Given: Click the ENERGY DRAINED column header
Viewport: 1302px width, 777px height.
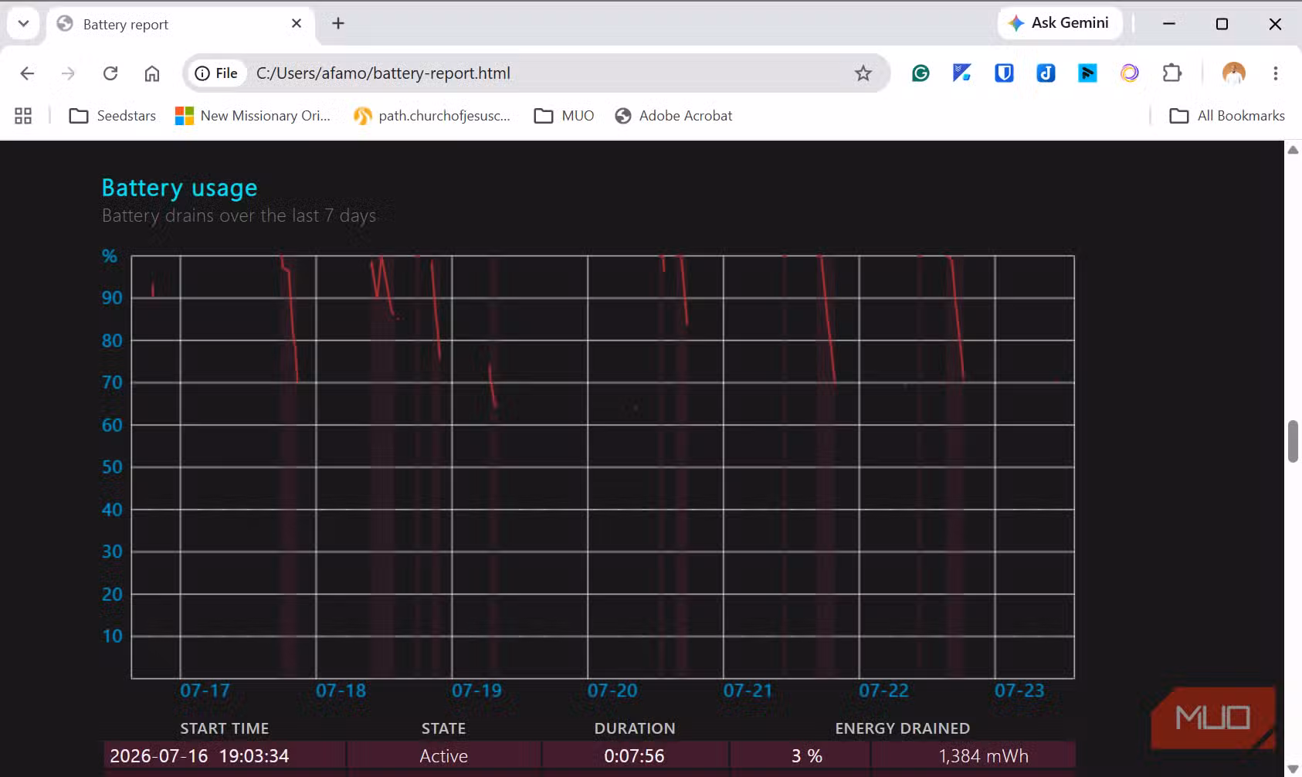Looking at the screenshot, I should click(x=903, y=728).
